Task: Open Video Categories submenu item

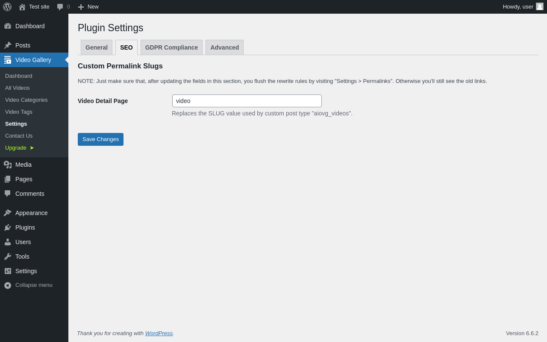Action: tap(26, 100)
